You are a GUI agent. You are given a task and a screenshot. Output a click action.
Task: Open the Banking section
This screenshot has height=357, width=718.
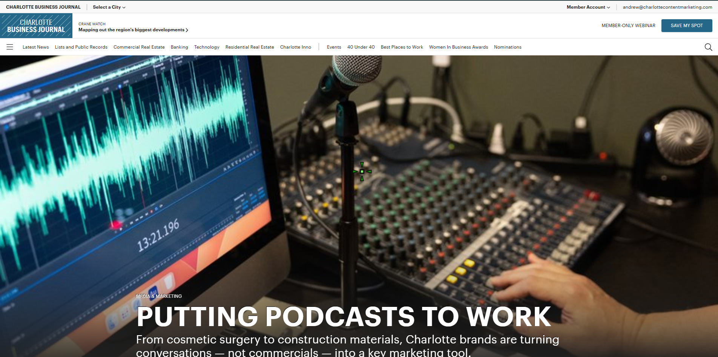click(x=179, y=47)
